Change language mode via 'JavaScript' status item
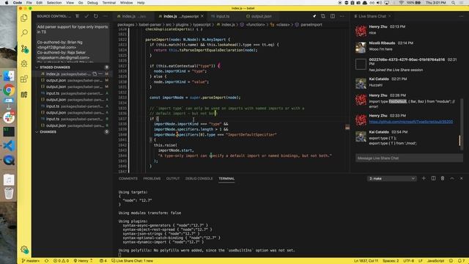Image resolution: width=469 pixels, height=264 pixels. pos(435,261)
